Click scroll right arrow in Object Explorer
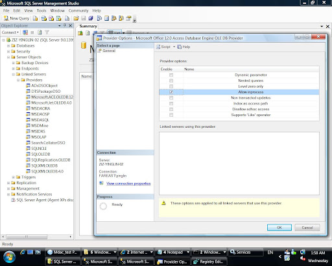332x266 pixels. point(71,237)
